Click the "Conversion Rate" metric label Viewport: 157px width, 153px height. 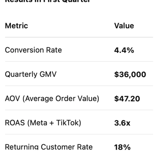point(33,50)
